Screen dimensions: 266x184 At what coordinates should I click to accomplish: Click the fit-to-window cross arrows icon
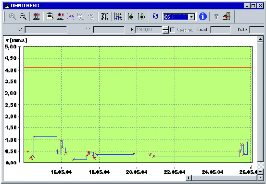coord(105,17)
